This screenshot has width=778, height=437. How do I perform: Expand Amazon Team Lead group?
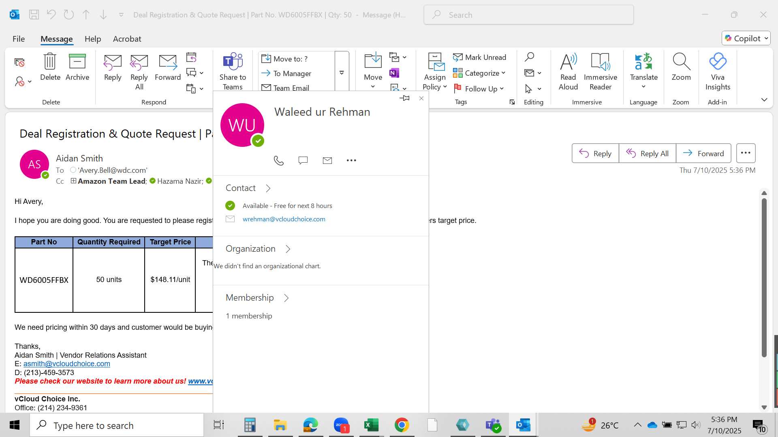73,181
